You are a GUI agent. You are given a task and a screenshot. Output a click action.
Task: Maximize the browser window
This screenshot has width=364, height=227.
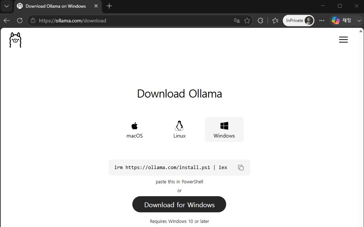click(340, 6)
